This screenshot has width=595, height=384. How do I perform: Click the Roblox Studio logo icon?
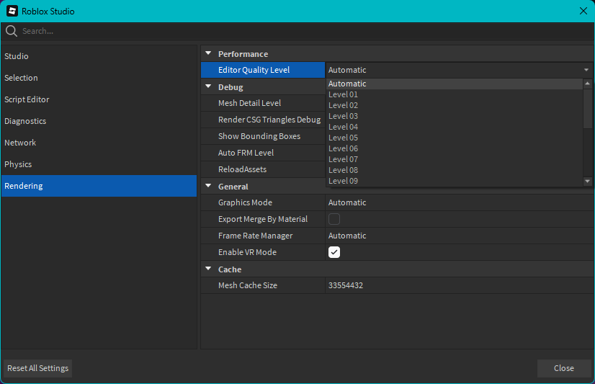coord(12,11)
